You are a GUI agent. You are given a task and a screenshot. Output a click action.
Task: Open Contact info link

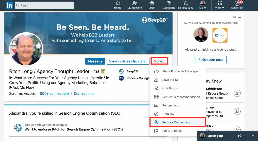84,93
